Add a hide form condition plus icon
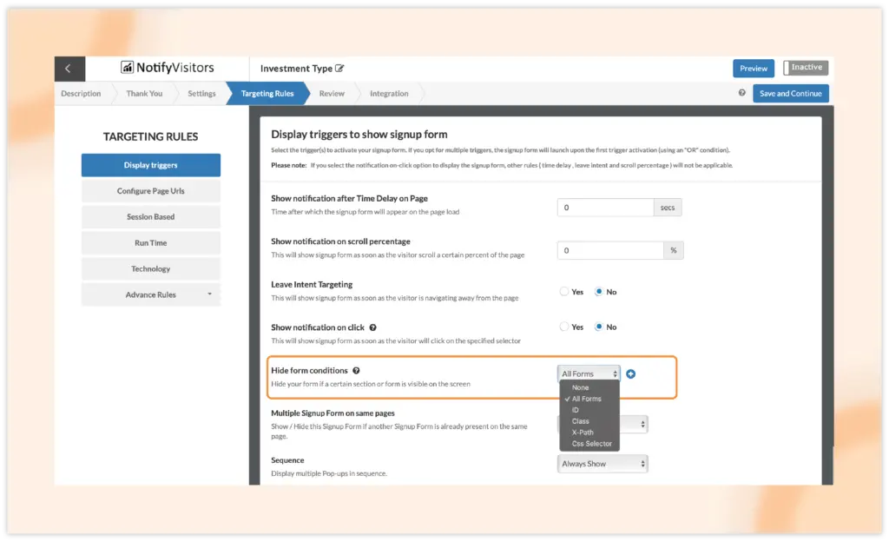This screenshot has height=542, width=889. (631, 373)
